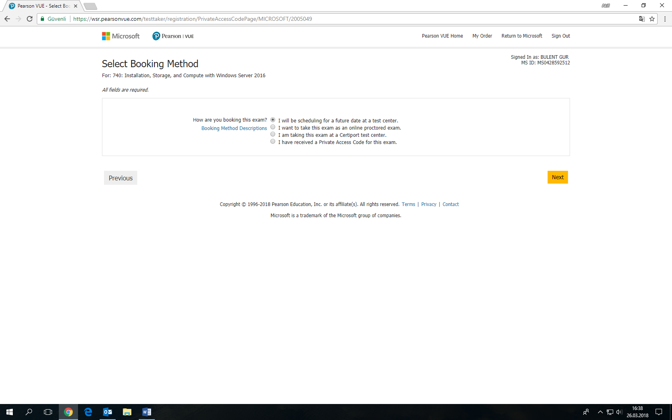The image size is (672, 420).
Task: Close the Pearson VUE browser tab
Action: (76, 6)
